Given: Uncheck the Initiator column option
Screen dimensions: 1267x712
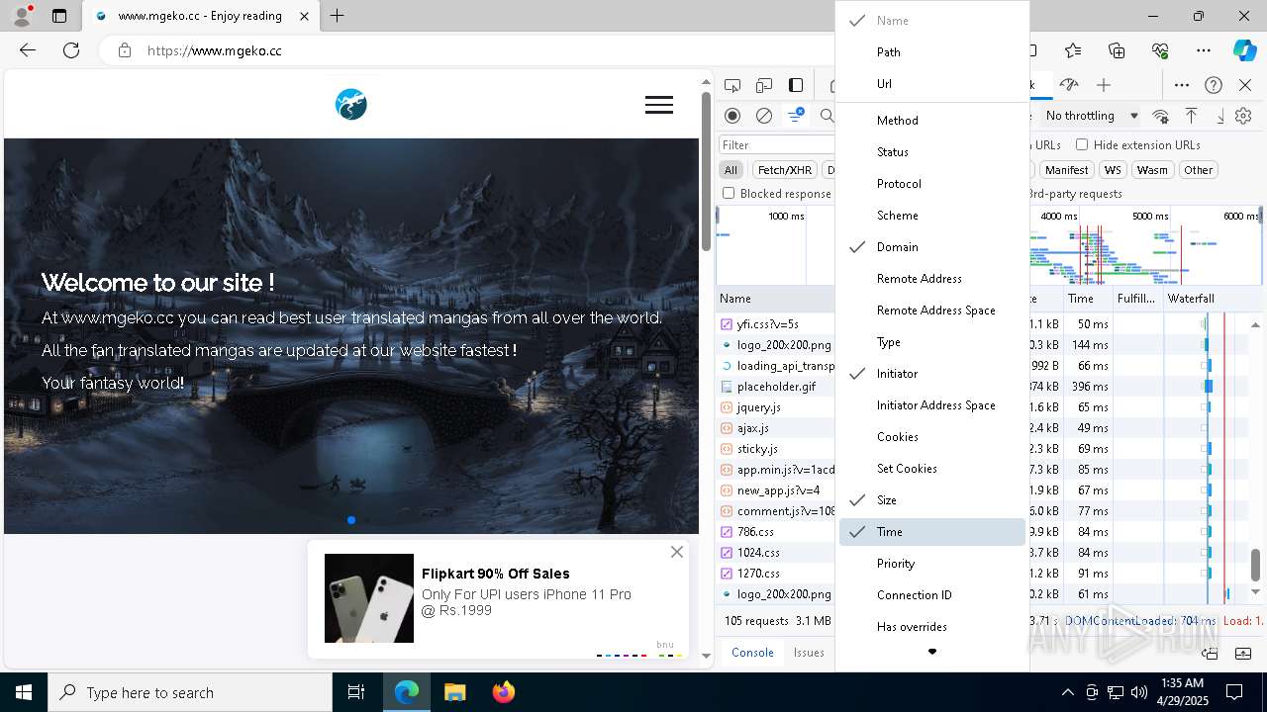Looking at the screenshot, I should [x=932, y=374].
